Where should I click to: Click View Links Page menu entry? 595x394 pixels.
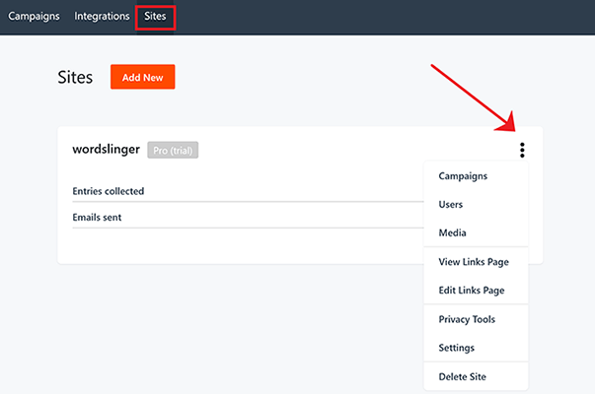472,262
